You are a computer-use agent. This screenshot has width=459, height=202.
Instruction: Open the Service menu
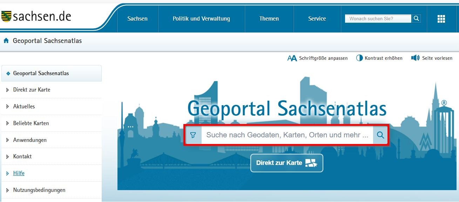(317, 19)
